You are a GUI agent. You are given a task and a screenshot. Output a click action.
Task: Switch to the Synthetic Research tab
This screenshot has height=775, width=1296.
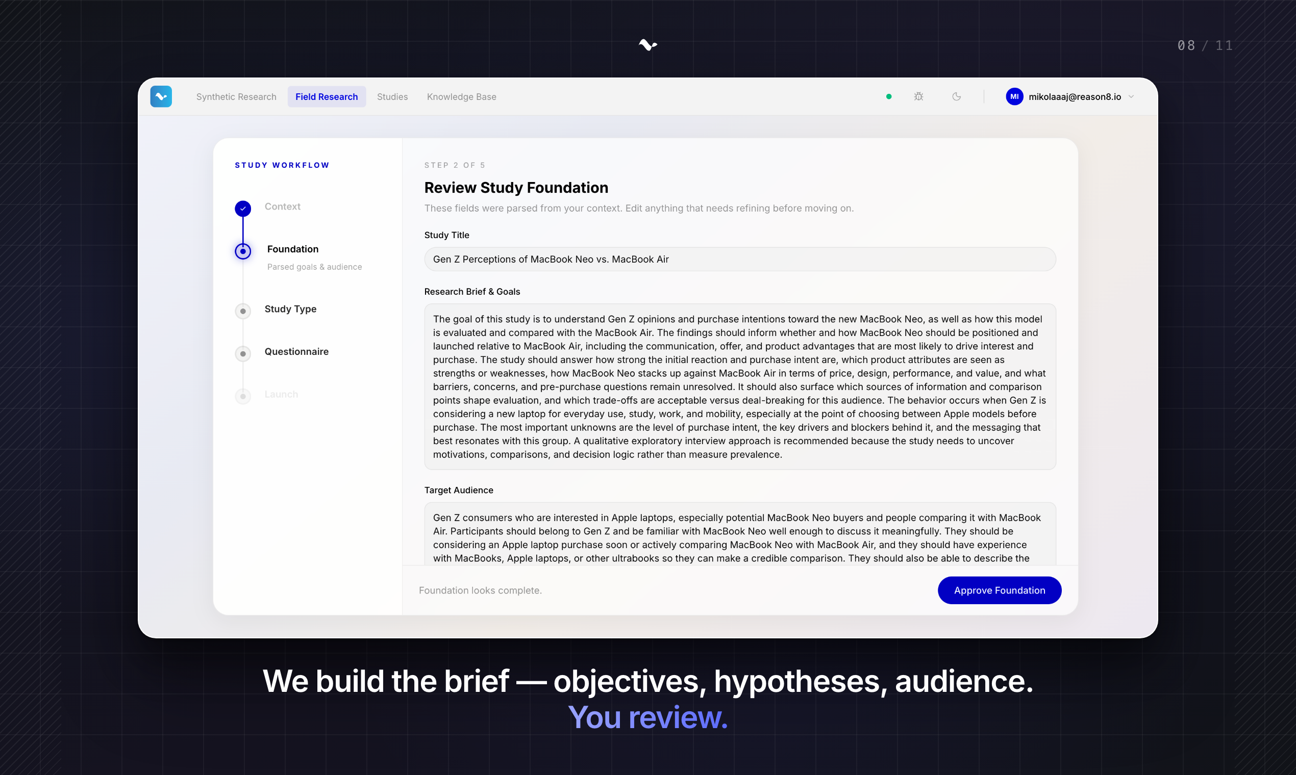(236, 96)
